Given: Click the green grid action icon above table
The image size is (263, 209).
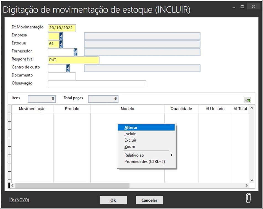Looking at the screenshot, I should pyautogui.click(x=248, y=100).
